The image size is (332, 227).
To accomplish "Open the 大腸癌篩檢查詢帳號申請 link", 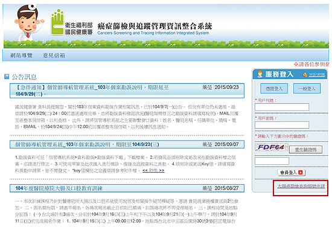I will [301, 186].
